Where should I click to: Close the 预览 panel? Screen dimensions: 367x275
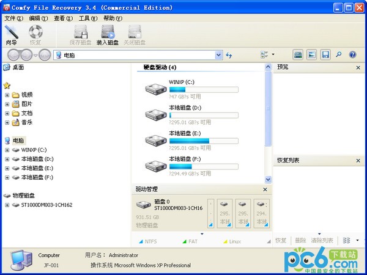tap(358, 68)
